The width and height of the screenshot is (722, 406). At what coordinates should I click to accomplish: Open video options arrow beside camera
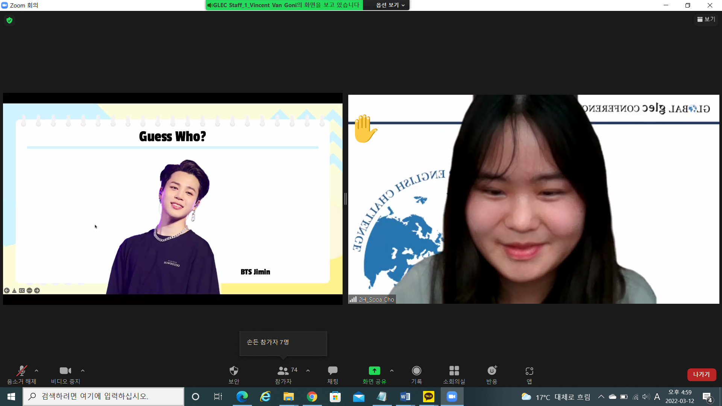coord(83,371)
